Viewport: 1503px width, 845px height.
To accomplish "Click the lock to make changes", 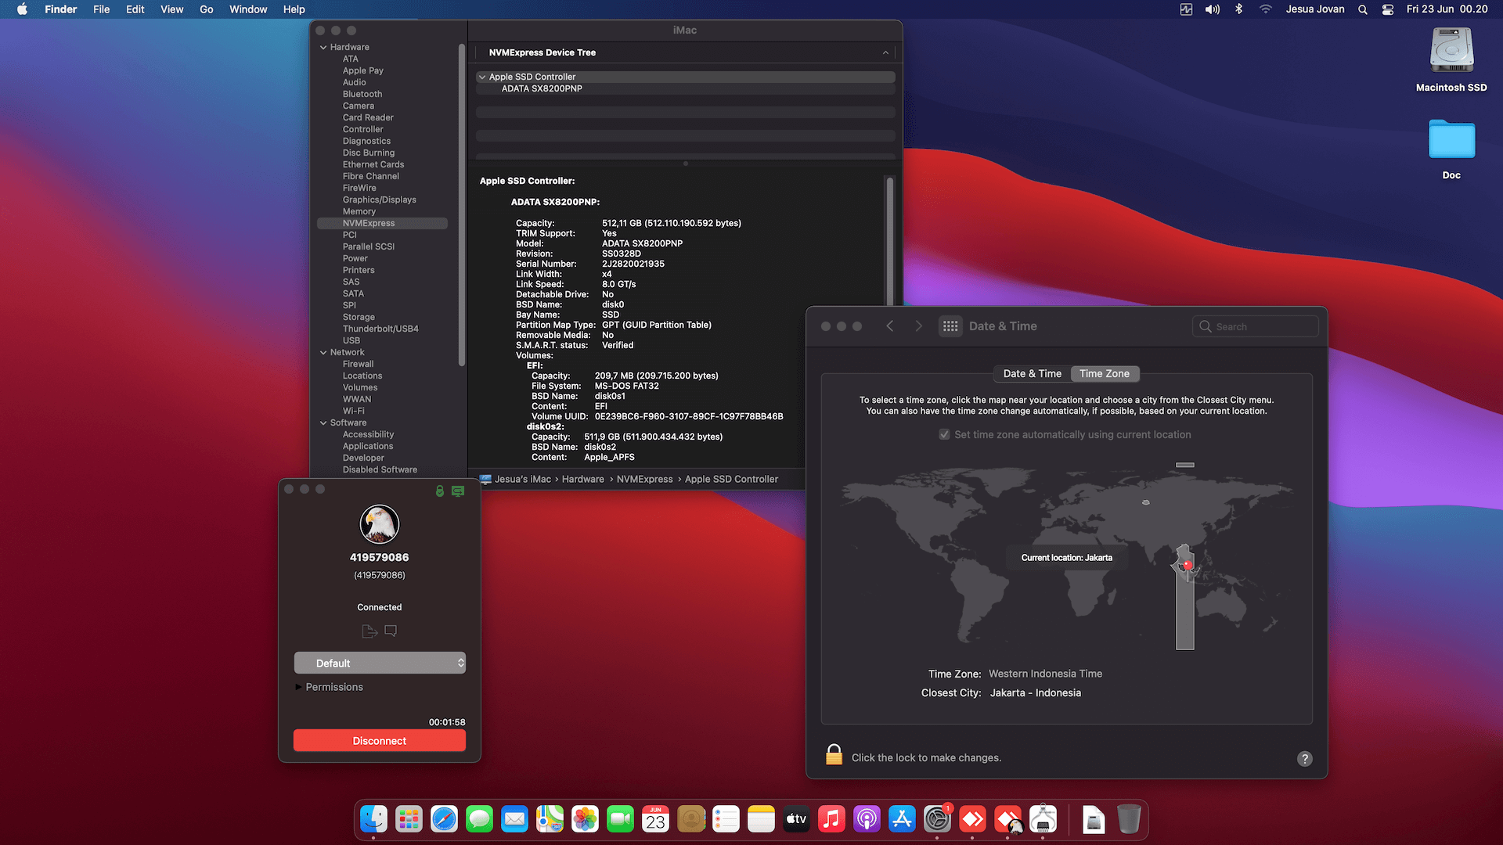I will coord(834,755).
